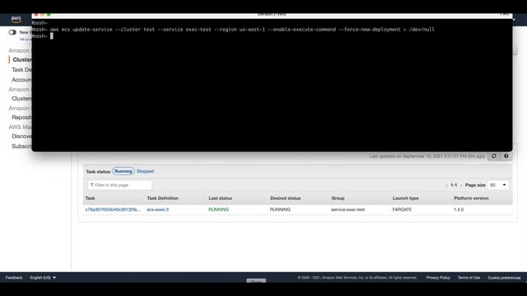Open help via the question mark icon
Screen dimensions: 527x296
[x=506, y=156]
